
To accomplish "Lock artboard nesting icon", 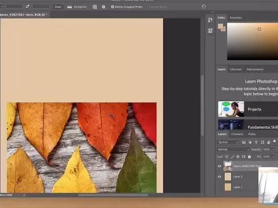I will pos(244,157).
